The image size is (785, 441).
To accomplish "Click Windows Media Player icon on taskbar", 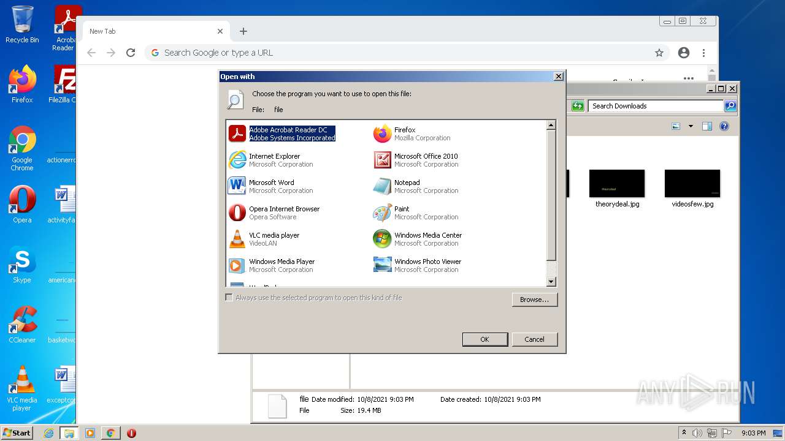I will 90,433.
